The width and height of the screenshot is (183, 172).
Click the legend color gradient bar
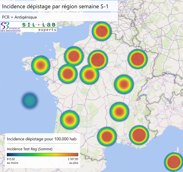point(43,155)
